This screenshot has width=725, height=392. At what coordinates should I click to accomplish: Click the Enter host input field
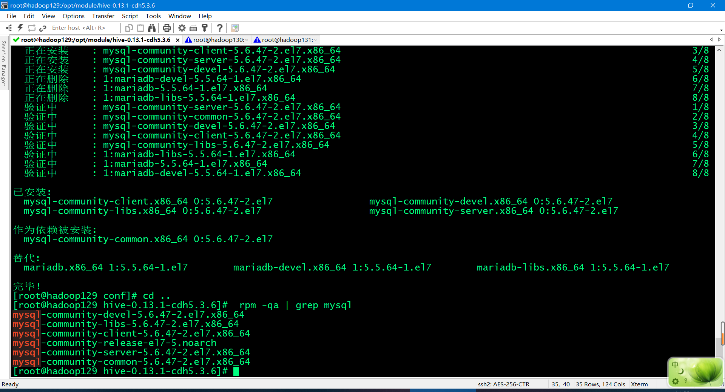pyautogui.click(x=84, y=28)
